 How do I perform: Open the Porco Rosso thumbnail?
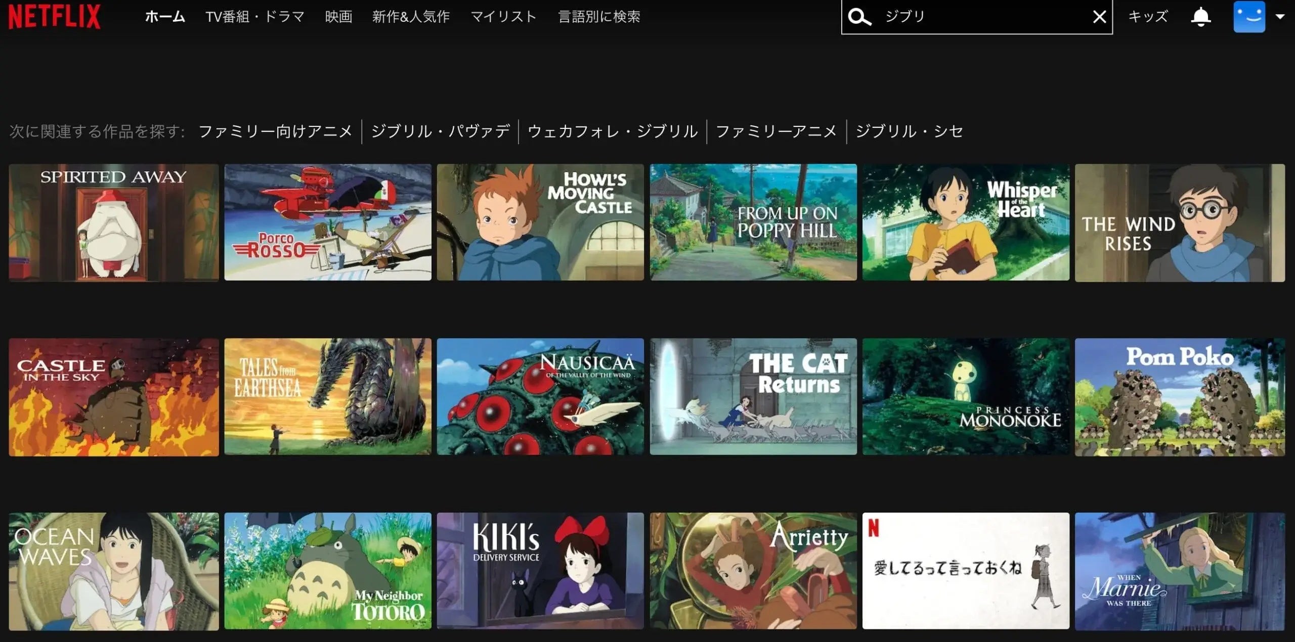(328, 222)
